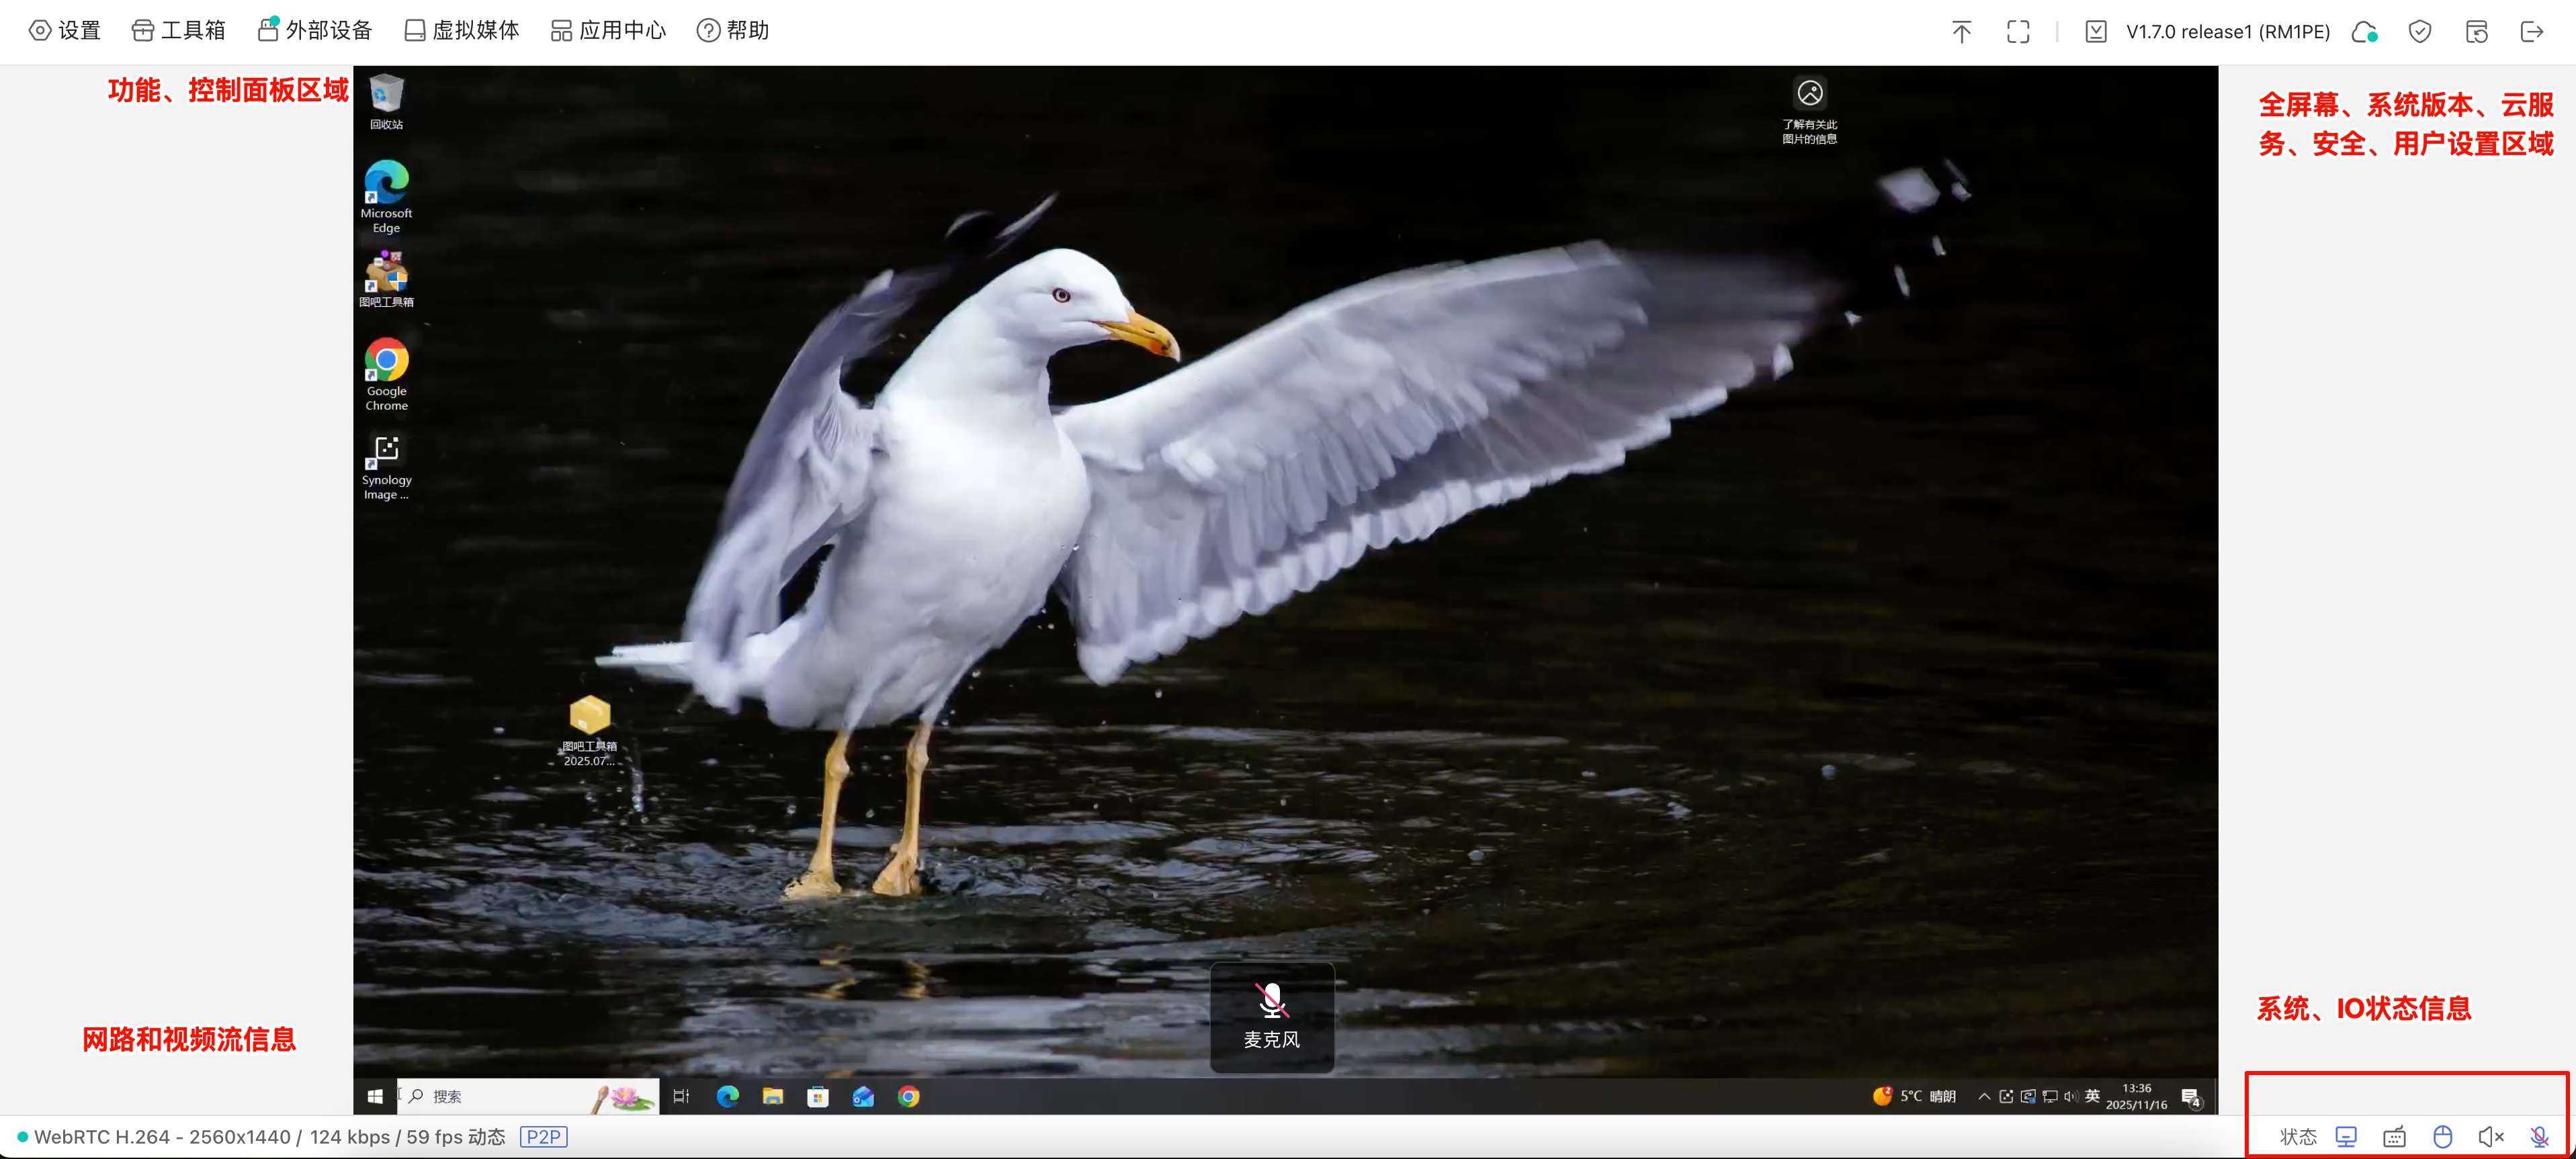Open the 设置 menu
Viewport: 2576px width, 1159px height.
pyautogui.click(x=65, y=31)
